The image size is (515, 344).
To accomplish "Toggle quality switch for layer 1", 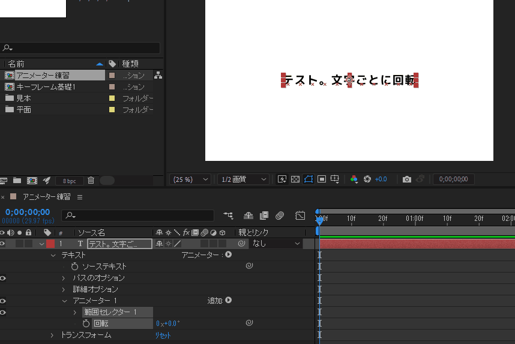I will click(177, 244).
